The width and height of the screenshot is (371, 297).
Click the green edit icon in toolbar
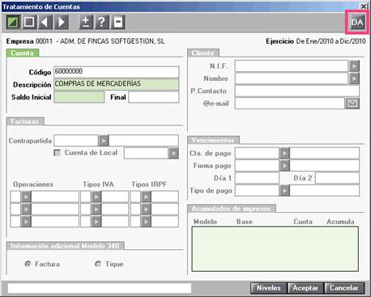[x=13, y=22]
